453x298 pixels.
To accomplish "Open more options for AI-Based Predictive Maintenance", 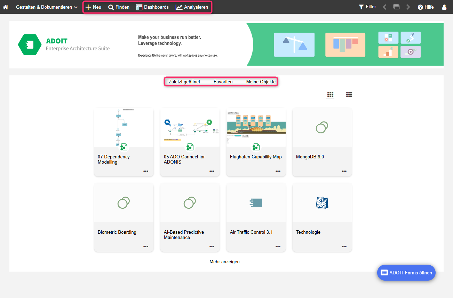I will click(x=212, y=247).
